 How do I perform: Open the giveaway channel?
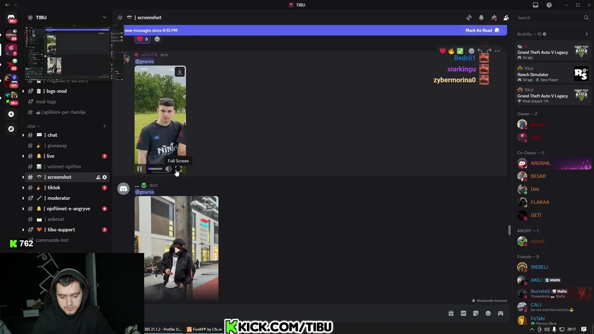click(66, 146)
